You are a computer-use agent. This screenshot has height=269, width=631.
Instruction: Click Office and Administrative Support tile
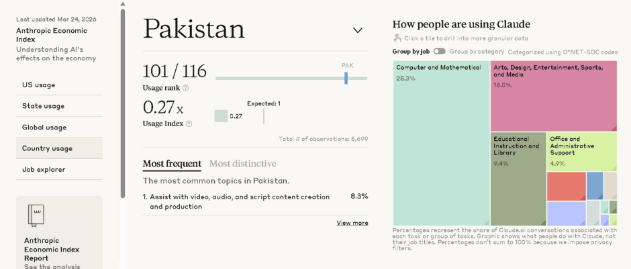click(x=581, y=151)
